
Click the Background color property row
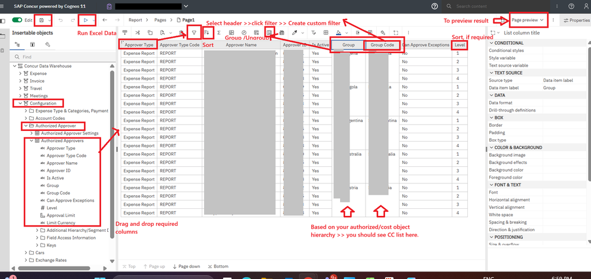(x=536, y=170)
